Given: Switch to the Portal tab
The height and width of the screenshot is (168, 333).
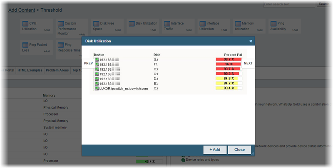Looking at the screenshot, I should pyautogui.click(x=8, y=70).
